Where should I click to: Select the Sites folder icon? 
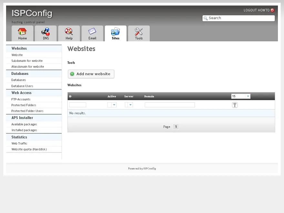coord(116,32)
